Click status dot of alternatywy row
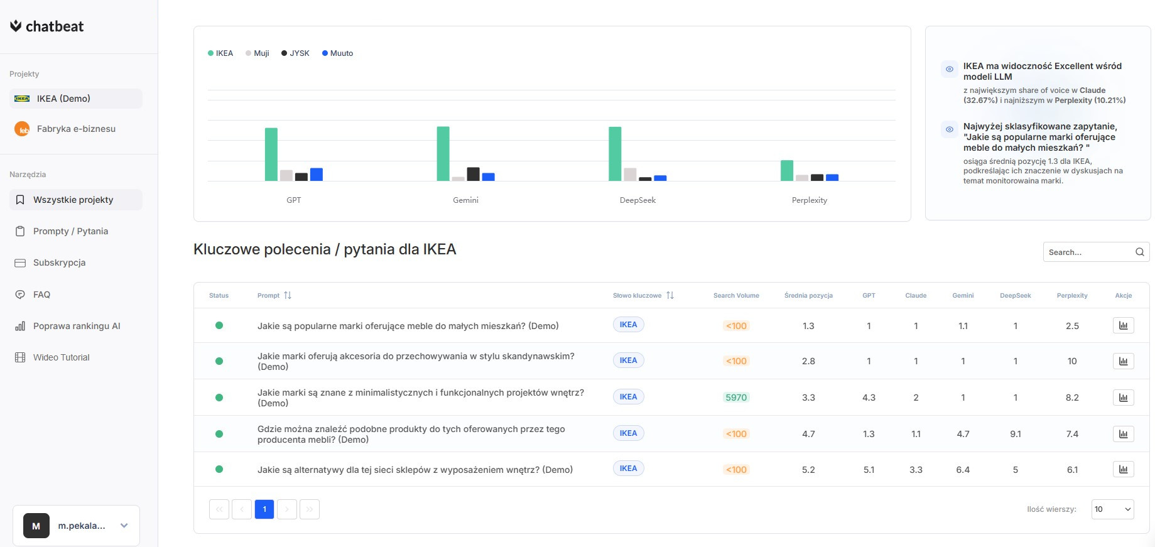The height and width of the screenshot is (547, 1155). coord(219,469)
